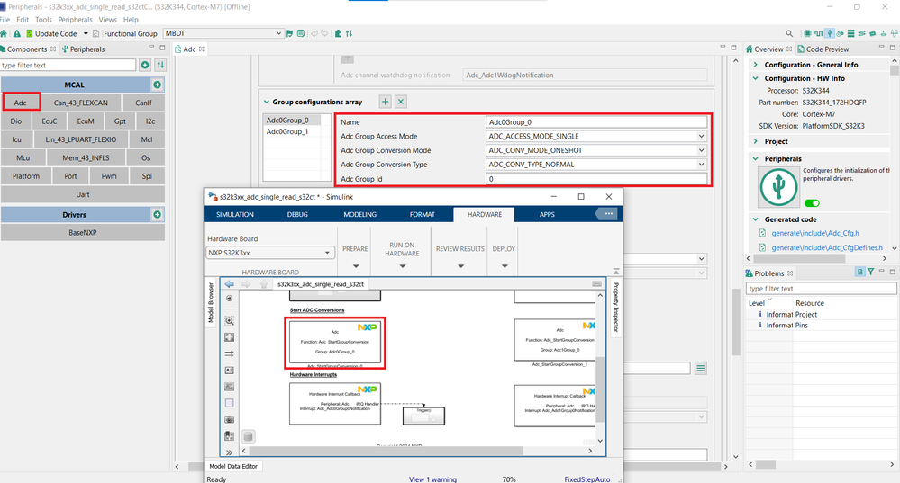Switch to the Peripherals tab in left panel
The width and height of the screenshot is (900, 483).
pos(83,49)
